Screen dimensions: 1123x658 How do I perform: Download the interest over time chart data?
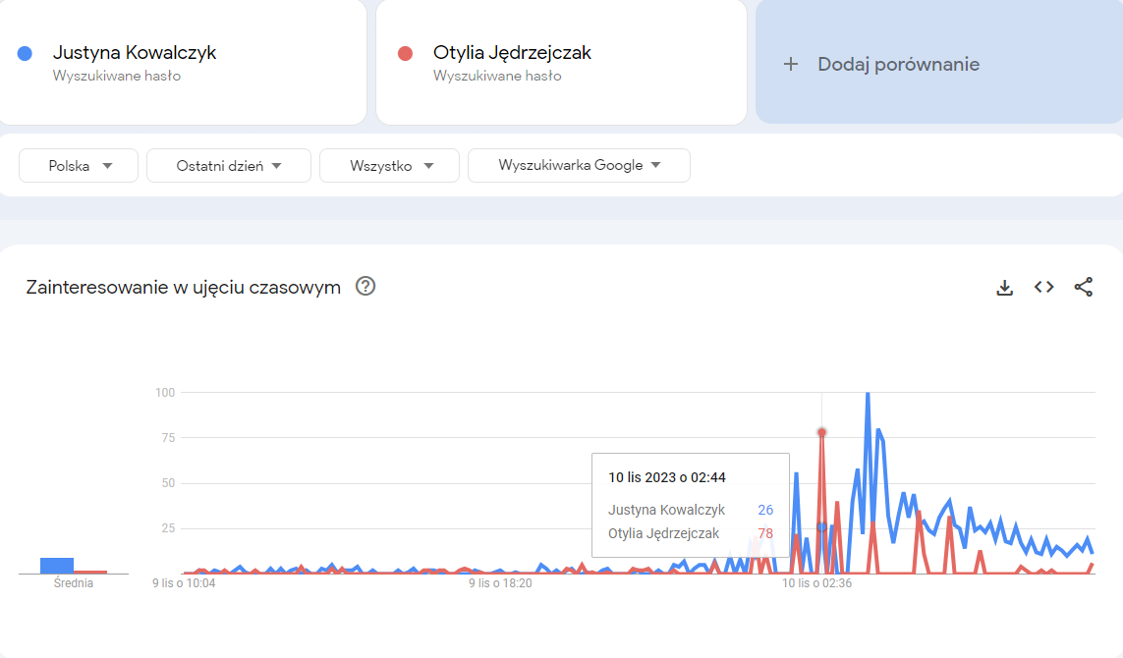coord(1005,288)
